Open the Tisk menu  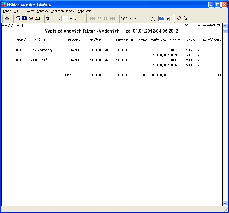[17, 11]
